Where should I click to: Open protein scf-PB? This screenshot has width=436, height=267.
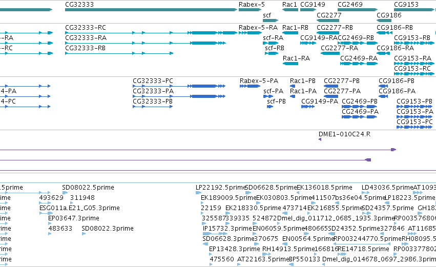[270, 107]
